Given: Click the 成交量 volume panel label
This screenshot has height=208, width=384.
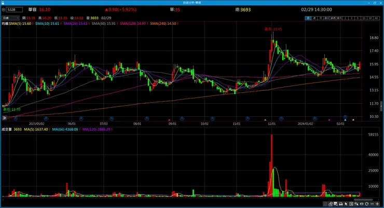Looking at the screenshot, I should (7, 130).
